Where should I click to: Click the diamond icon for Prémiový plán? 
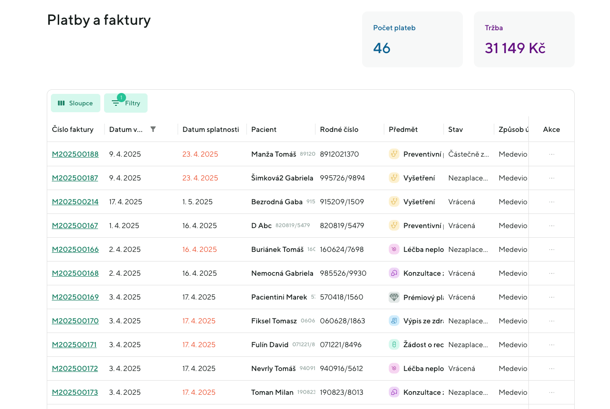394,297
